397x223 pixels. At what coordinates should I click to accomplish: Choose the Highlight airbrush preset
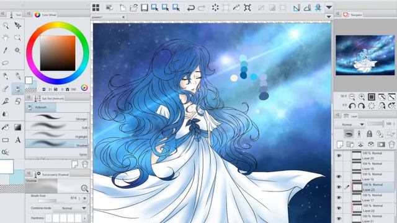tap(57, 135)
